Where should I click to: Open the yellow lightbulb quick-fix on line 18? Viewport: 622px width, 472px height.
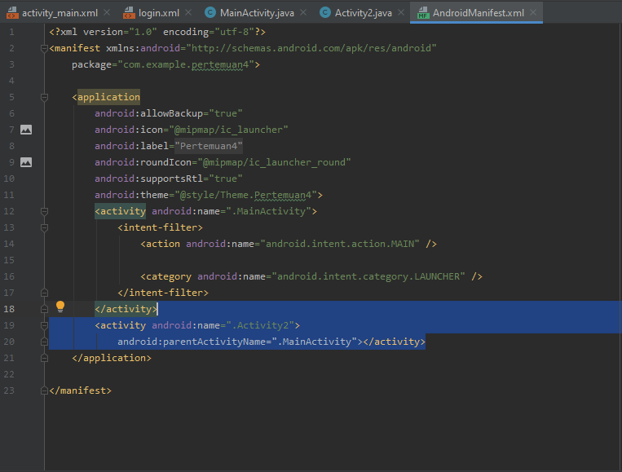(x=60, y=307)
